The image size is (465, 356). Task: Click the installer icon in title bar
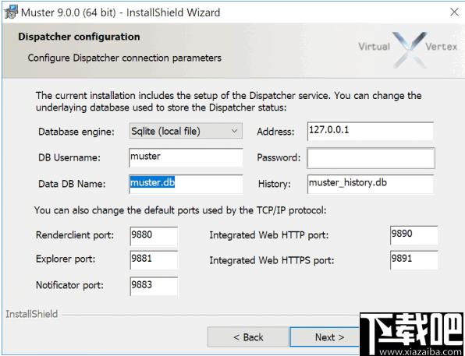coord(11,12)
